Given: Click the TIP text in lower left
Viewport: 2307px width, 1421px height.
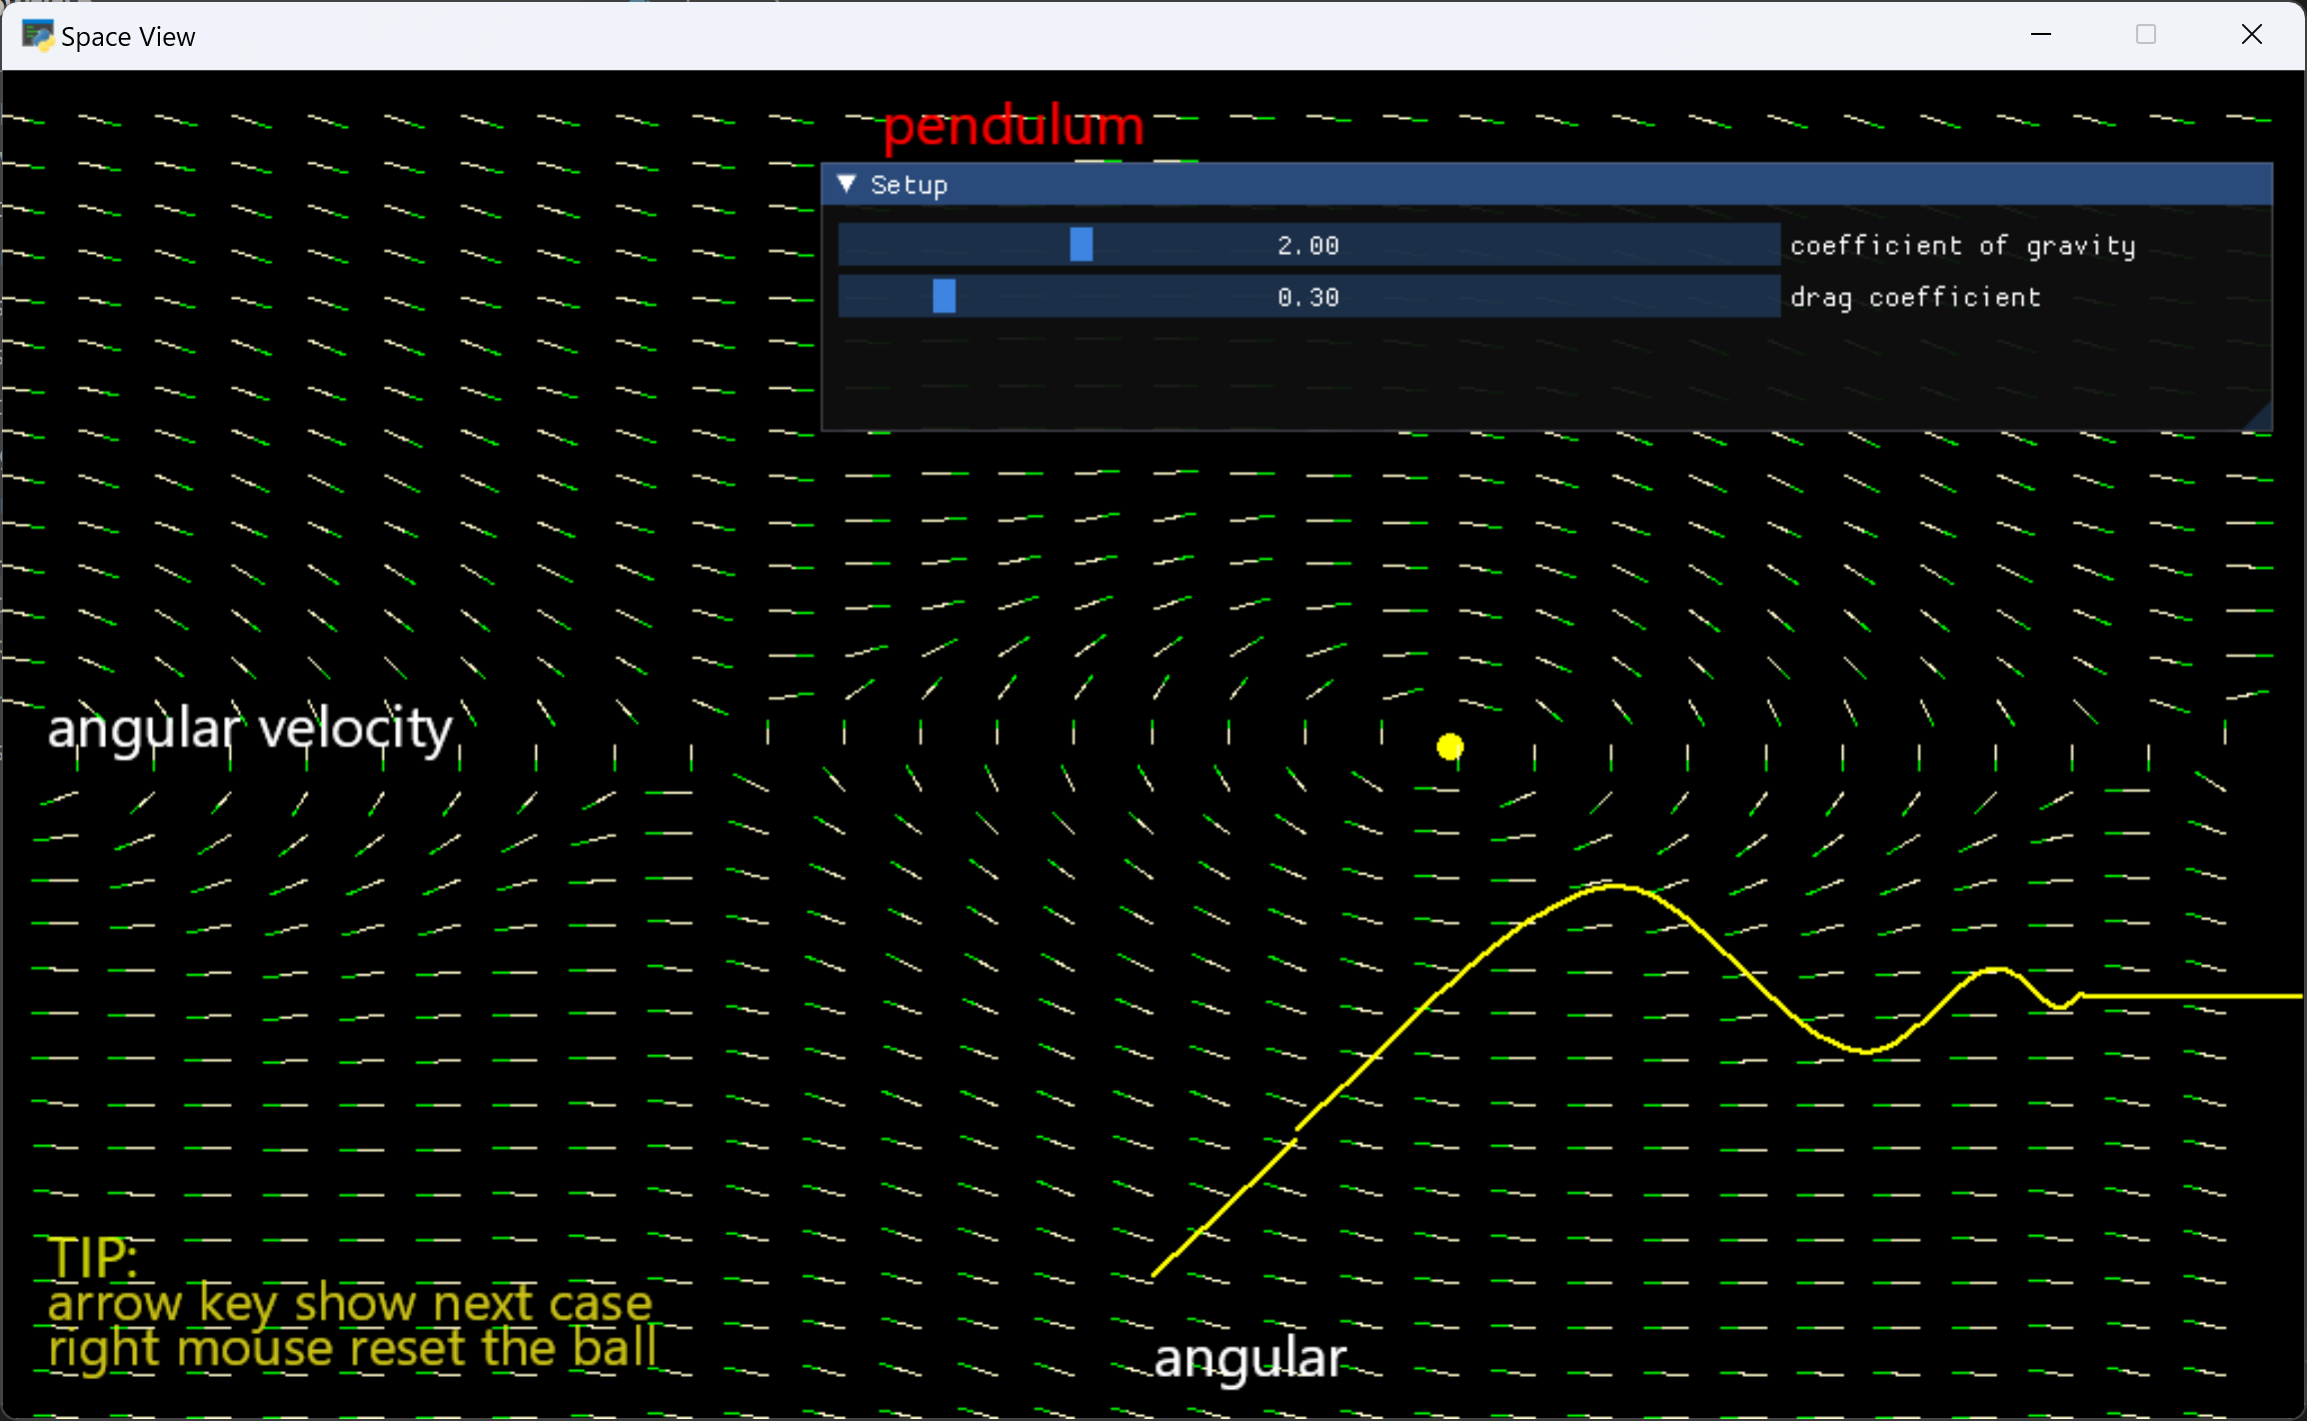Looking at the screenshot, I should (x=93, y=1257).
